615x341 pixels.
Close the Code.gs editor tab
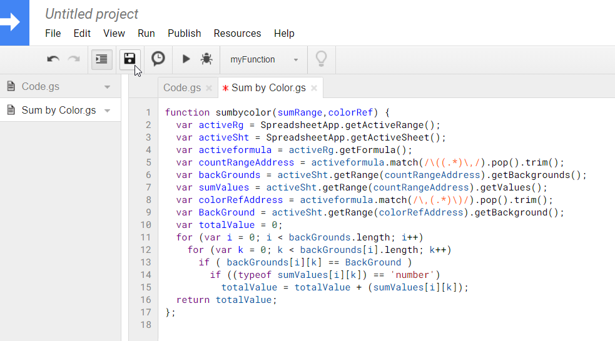(209, 88)
